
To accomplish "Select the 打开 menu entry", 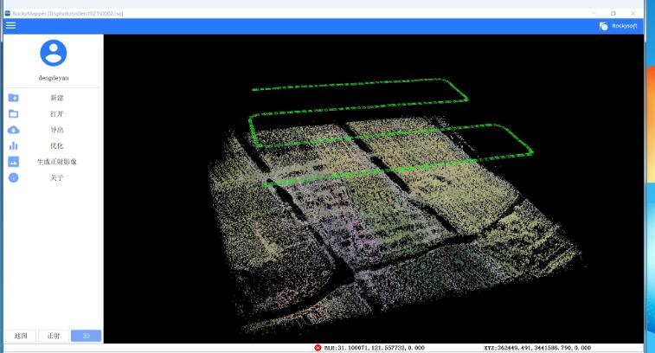I will 57,113.
